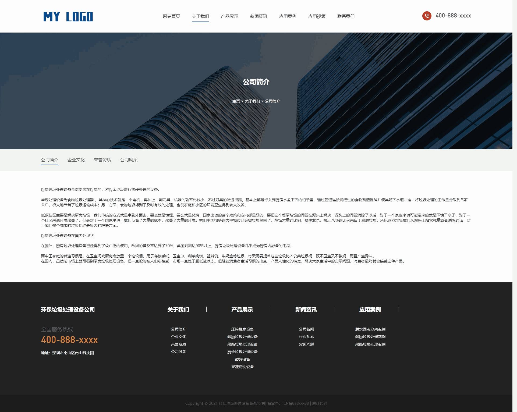The width and height of the screenshot is (517, 412).
Task: Click footer link 行业动态
Action: click(306, 337)
